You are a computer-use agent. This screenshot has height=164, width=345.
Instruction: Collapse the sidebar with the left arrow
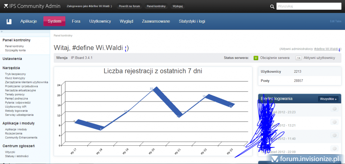pyautogui.click(x=2, y=31)
